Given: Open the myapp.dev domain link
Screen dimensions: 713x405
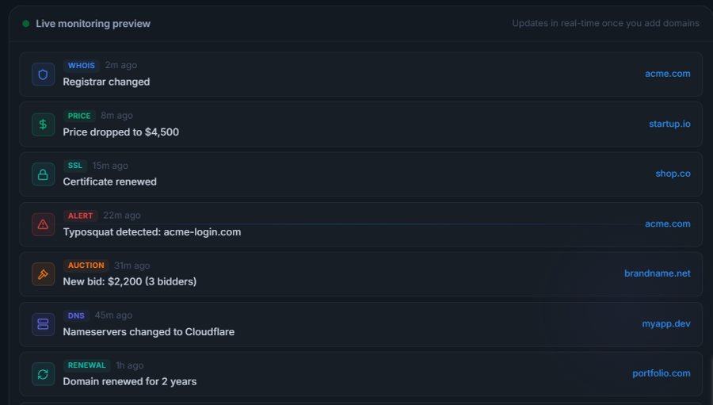Looking at the screenshot, I should (x=666, y=323).
